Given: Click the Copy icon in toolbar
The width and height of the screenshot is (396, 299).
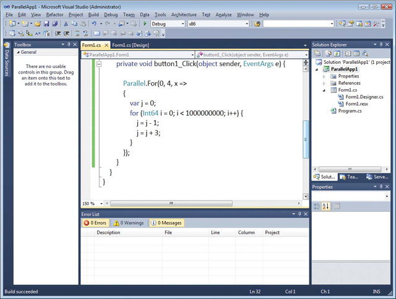Looking at the screenshot, I should (74, 24).
